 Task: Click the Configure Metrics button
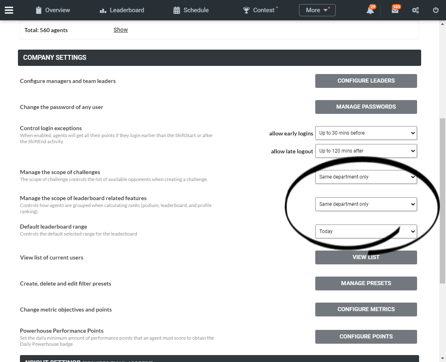click(x=366, y=310)
